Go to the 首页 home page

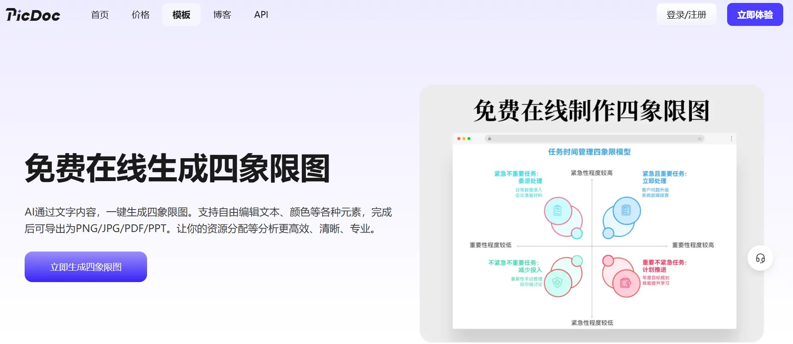pos(100,15)
